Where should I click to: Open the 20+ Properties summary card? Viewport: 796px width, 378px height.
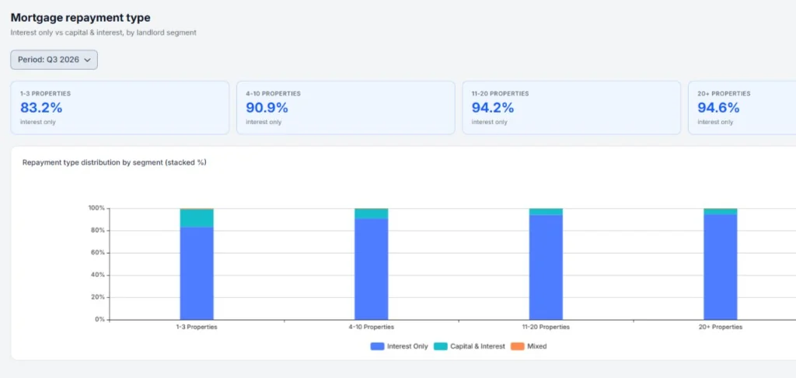(x=742, y=108)
